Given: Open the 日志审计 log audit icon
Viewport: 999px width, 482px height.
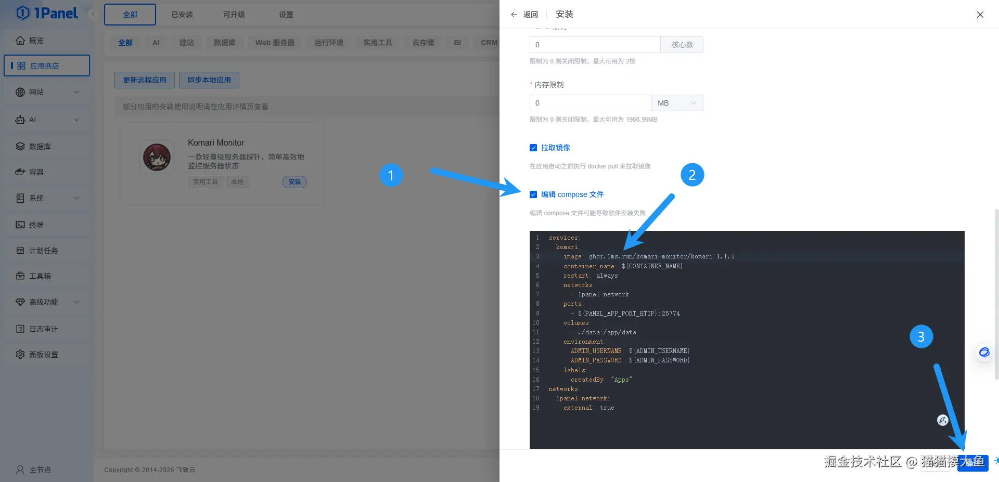Looking at the screenshot, I should coord(20,329).
